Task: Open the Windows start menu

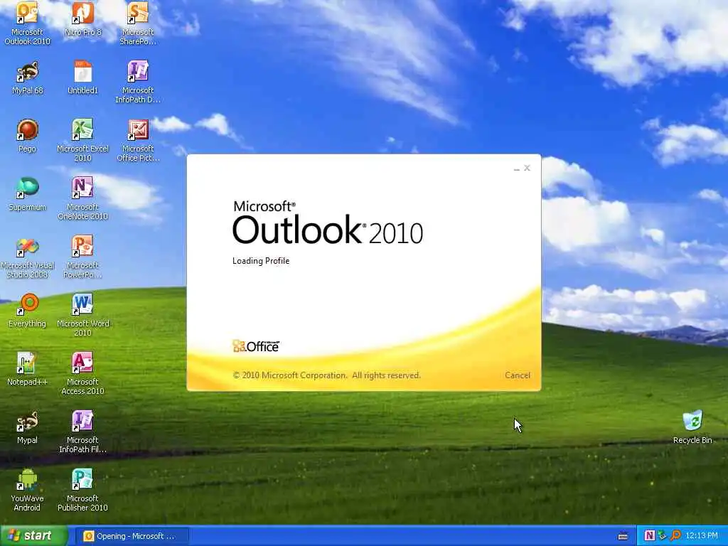Action: point(34,536)
